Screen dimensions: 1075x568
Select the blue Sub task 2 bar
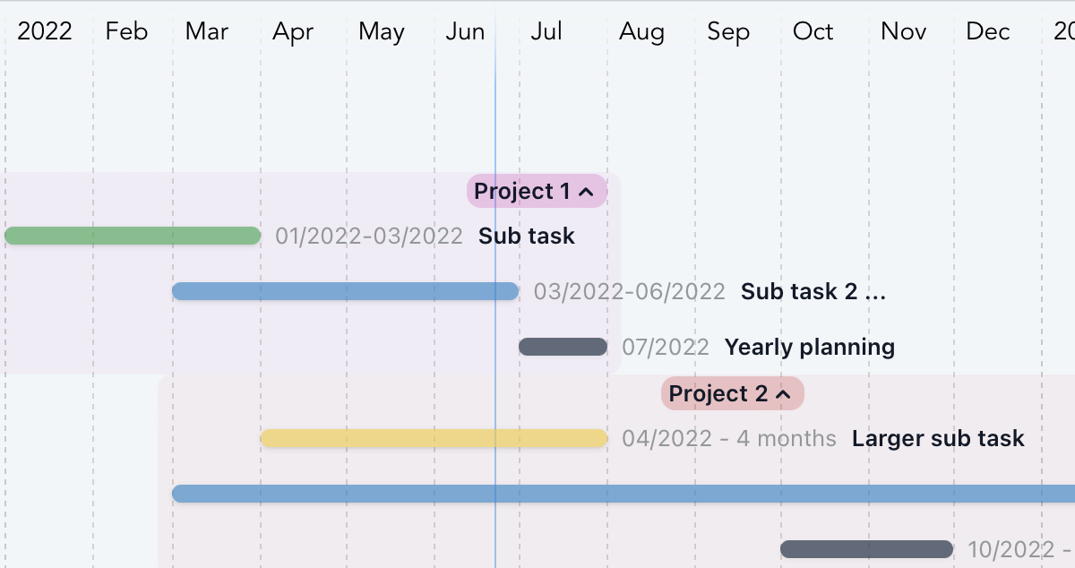[345, 291]
